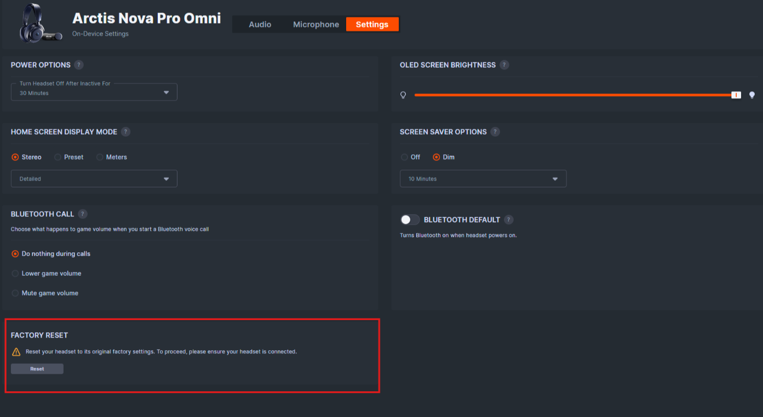This screenshot has height=417, width=763.
Task: Select Lower game volume option
Action: (47, 274)
